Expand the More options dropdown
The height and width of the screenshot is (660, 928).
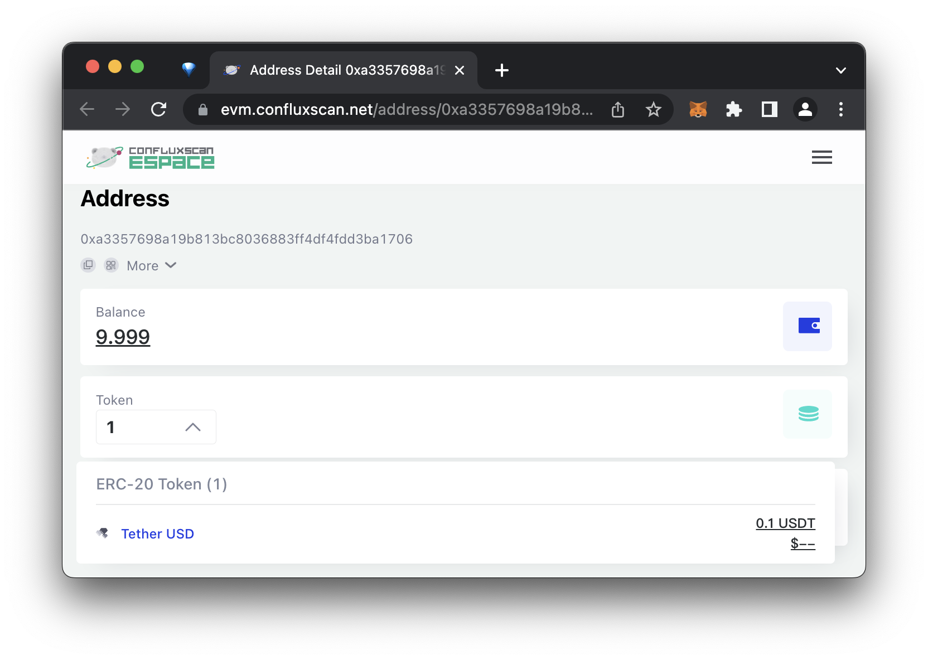[151, 265]
